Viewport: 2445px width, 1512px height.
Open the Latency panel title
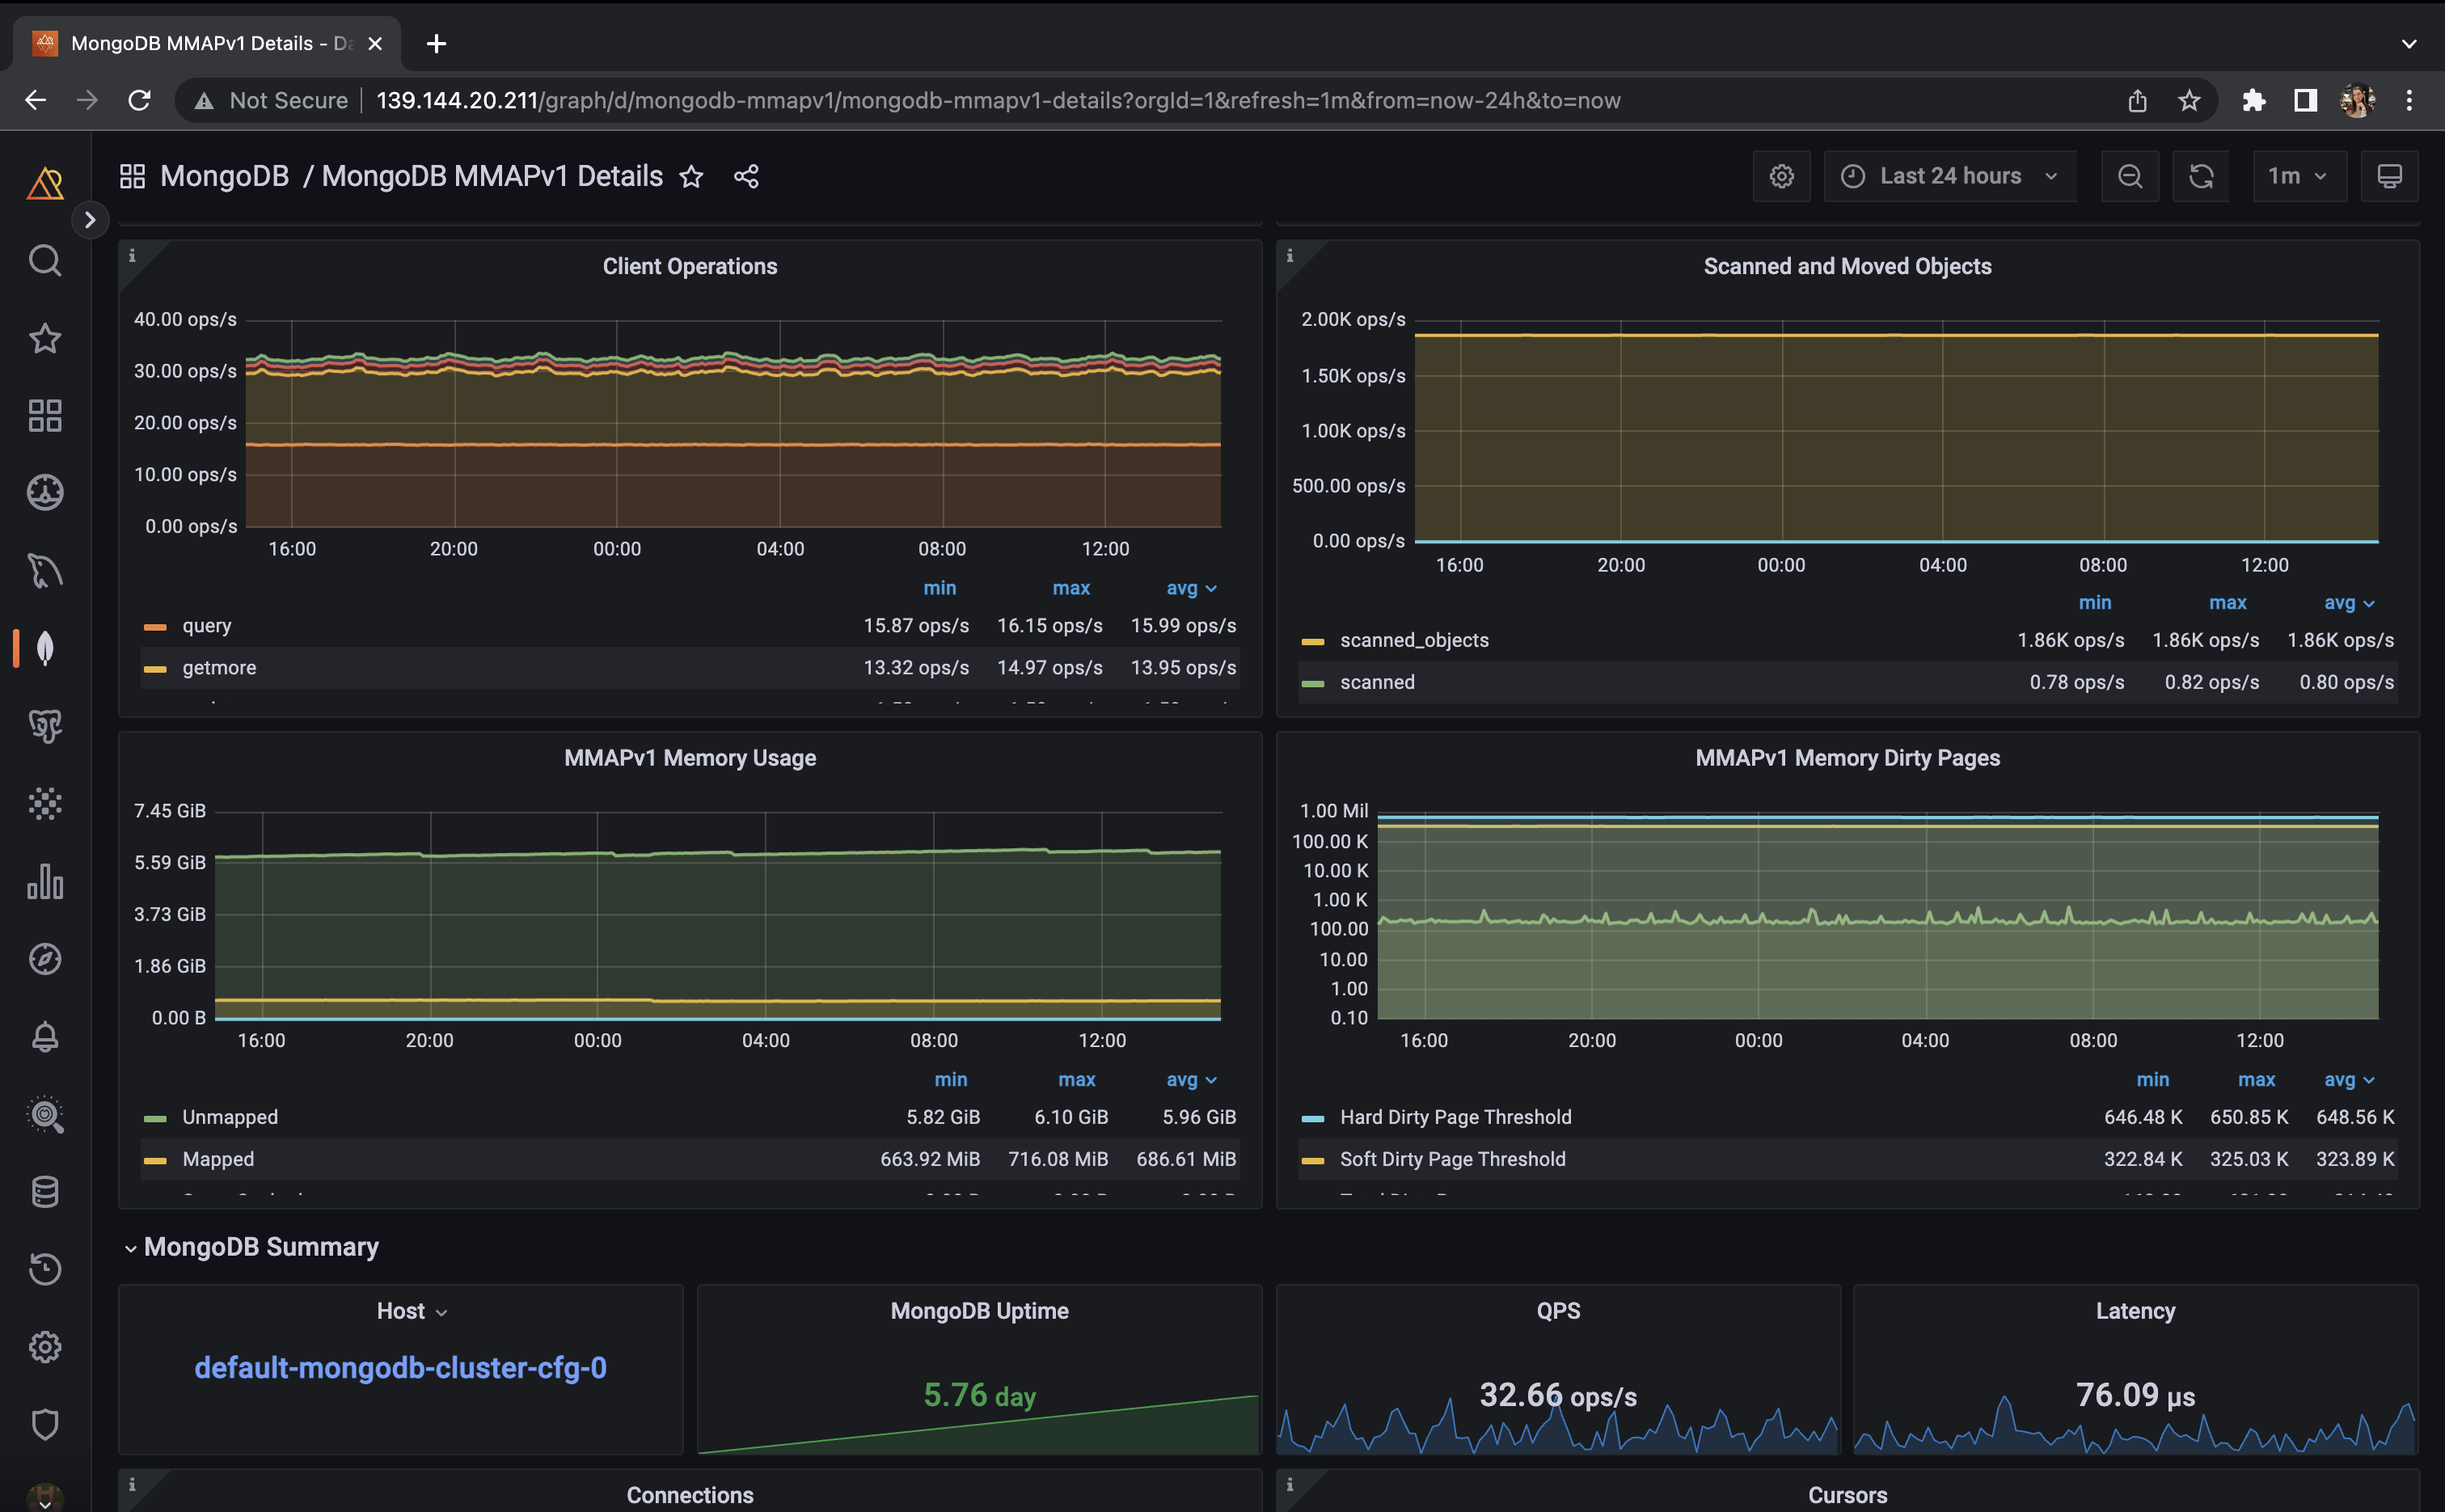(x=2135, y=1311)
